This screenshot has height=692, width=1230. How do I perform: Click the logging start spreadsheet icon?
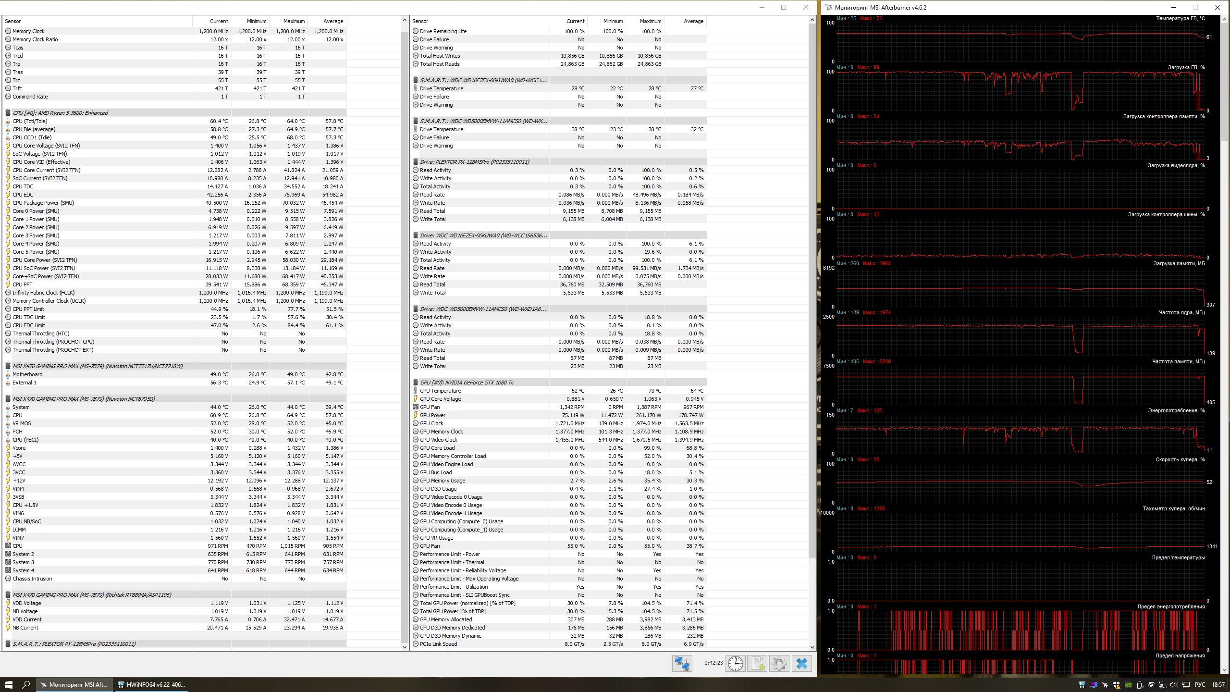[x=757, y=664]
